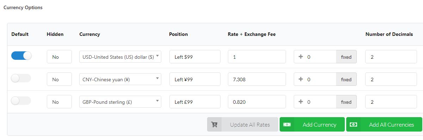The width and height of the screenshot is (423, 140).
Task: Enable CNY as default currency
Action: (x=21, y=78)
